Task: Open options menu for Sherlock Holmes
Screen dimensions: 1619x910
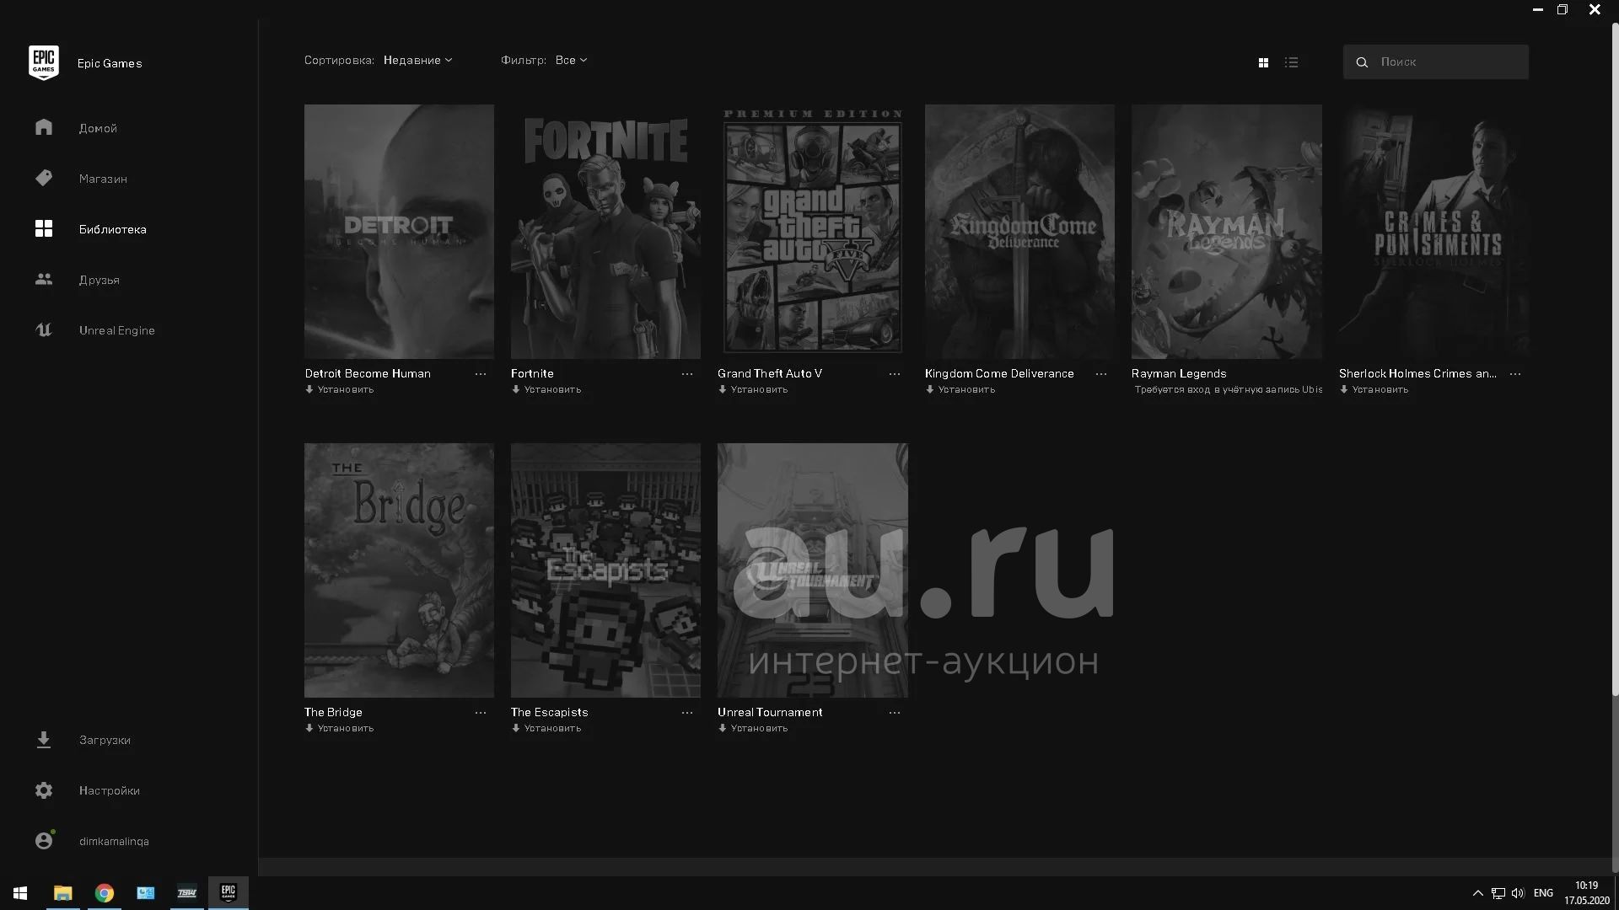Action: [1515, 374]
